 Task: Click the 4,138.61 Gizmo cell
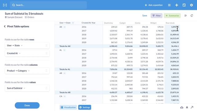pos(144,35)
